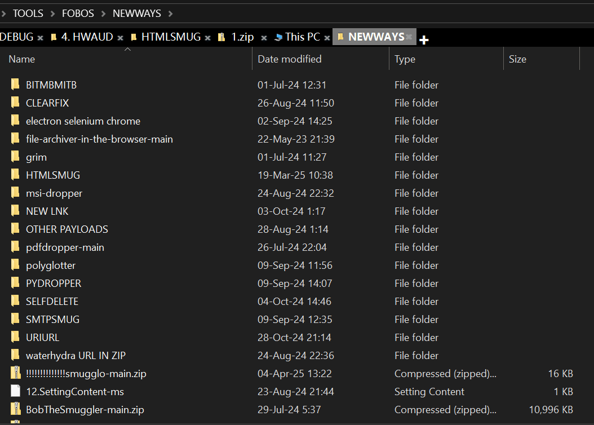594x425 pixels.
Task: Expand chevron after FOBOS in breadcrumb
Action: (104, 14)
